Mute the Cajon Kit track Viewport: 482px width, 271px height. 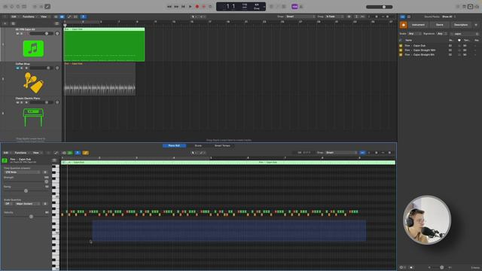coord(17,33)
